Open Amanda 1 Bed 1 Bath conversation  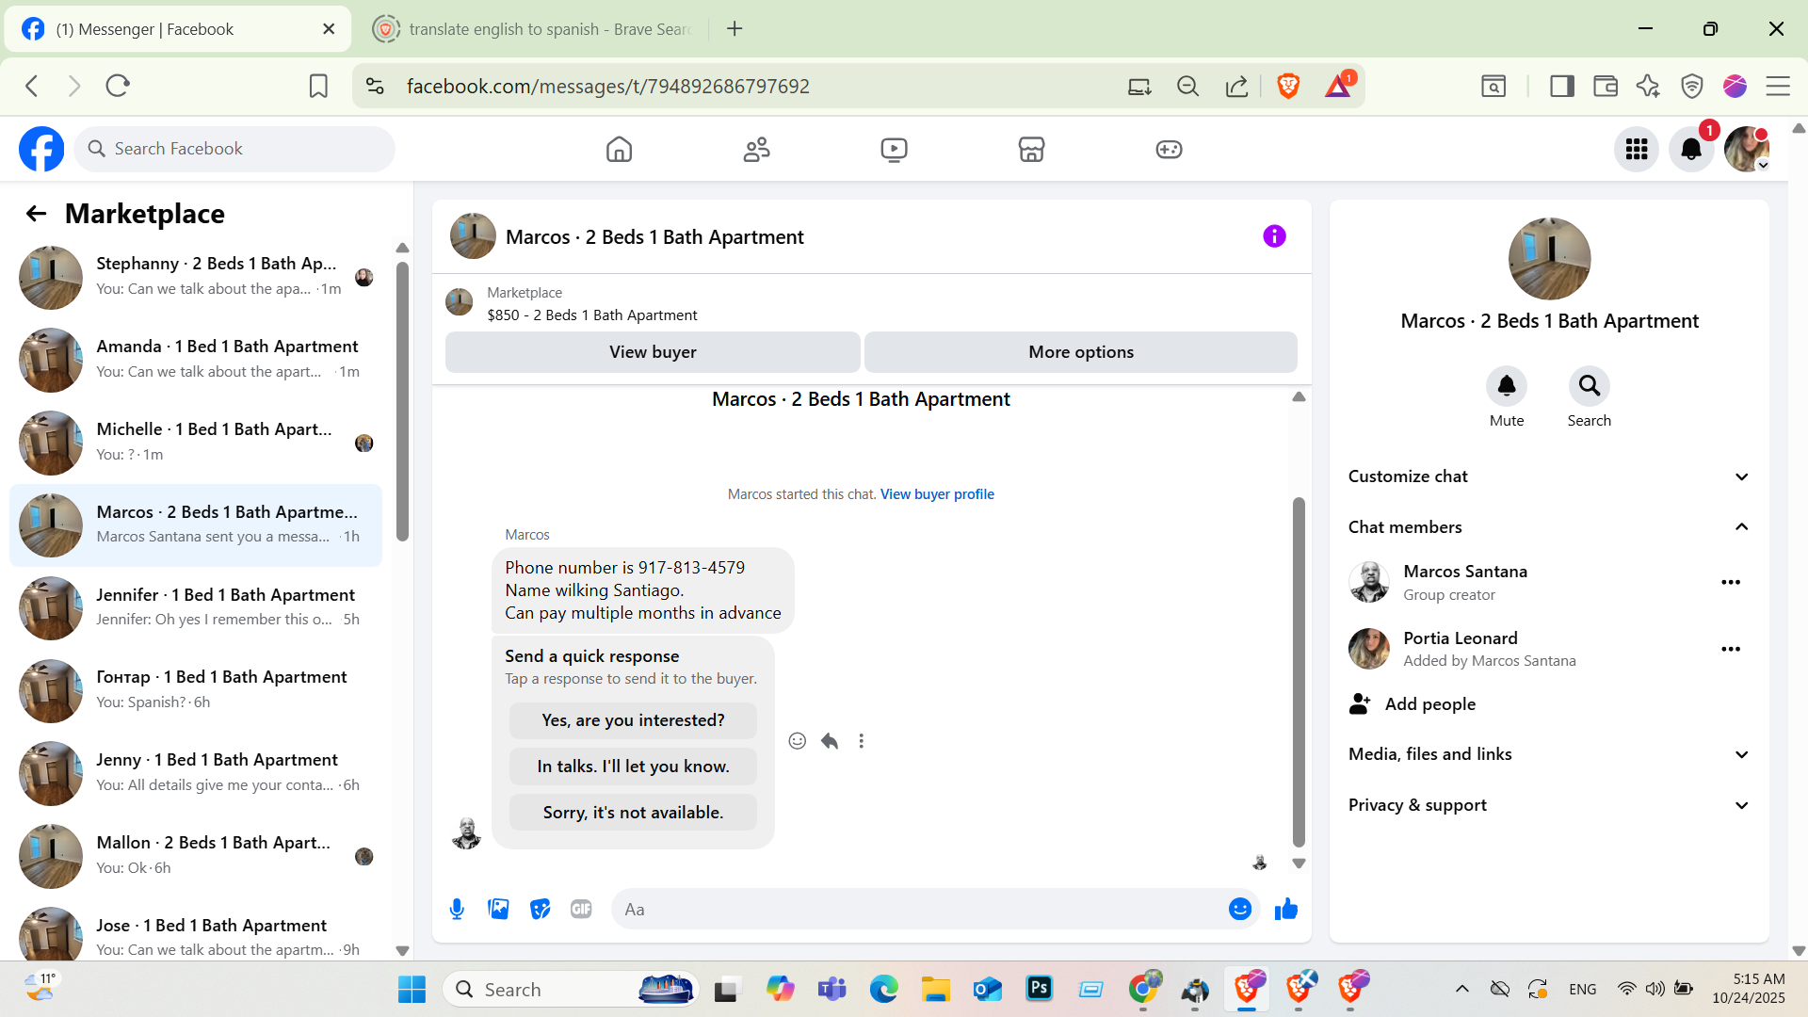(196, 360)
